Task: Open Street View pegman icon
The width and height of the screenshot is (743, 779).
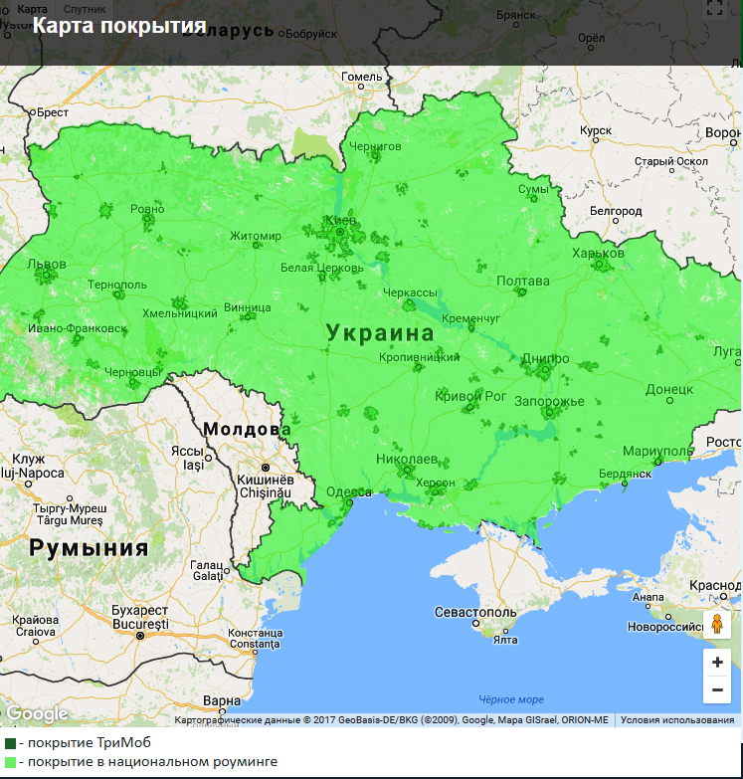Action: [x=717, y=624]
